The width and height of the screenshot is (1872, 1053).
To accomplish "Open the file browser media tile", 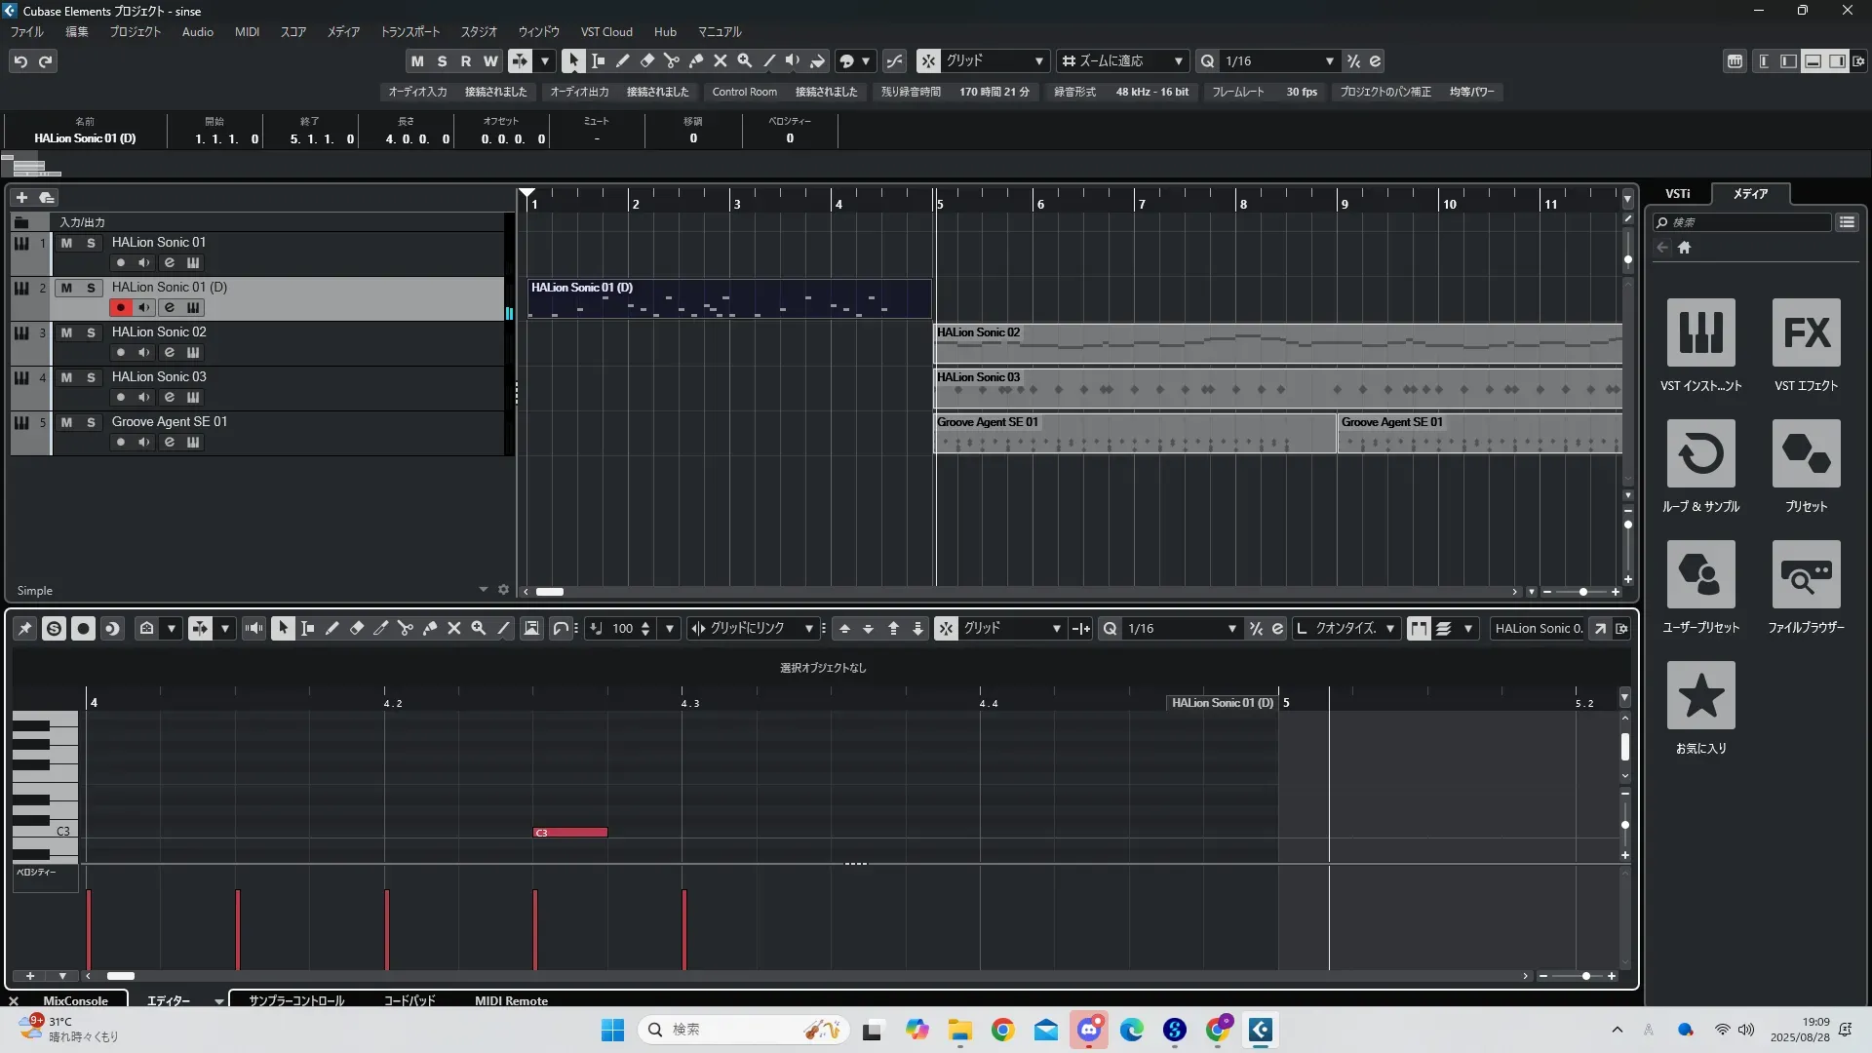I will click(1806, 575).
